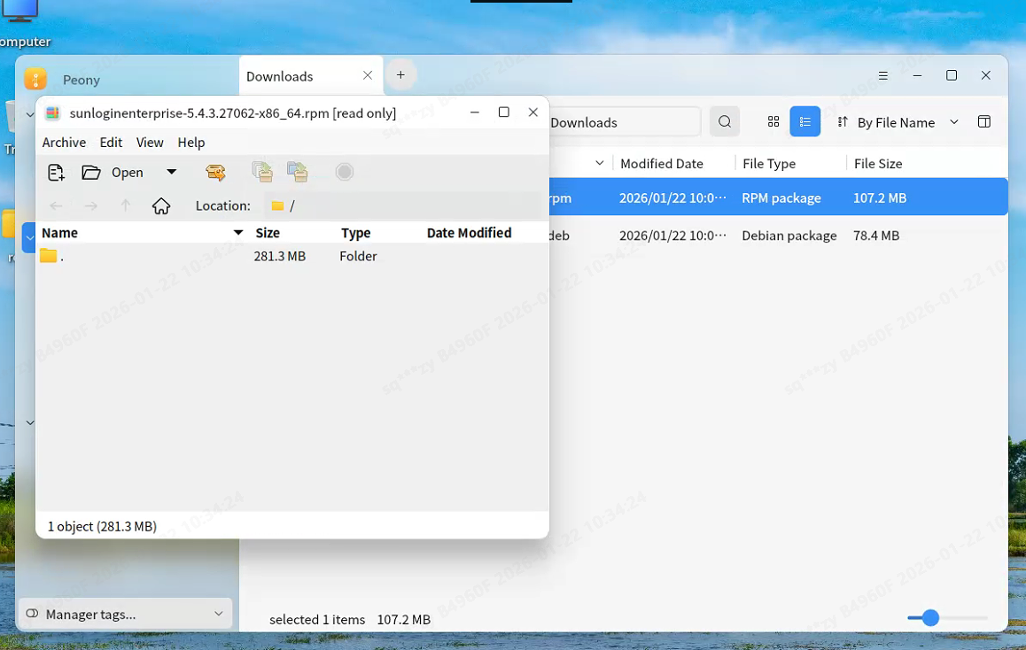Open the Peony hamburger menu
1026x650 pixels.
[882, 76]
